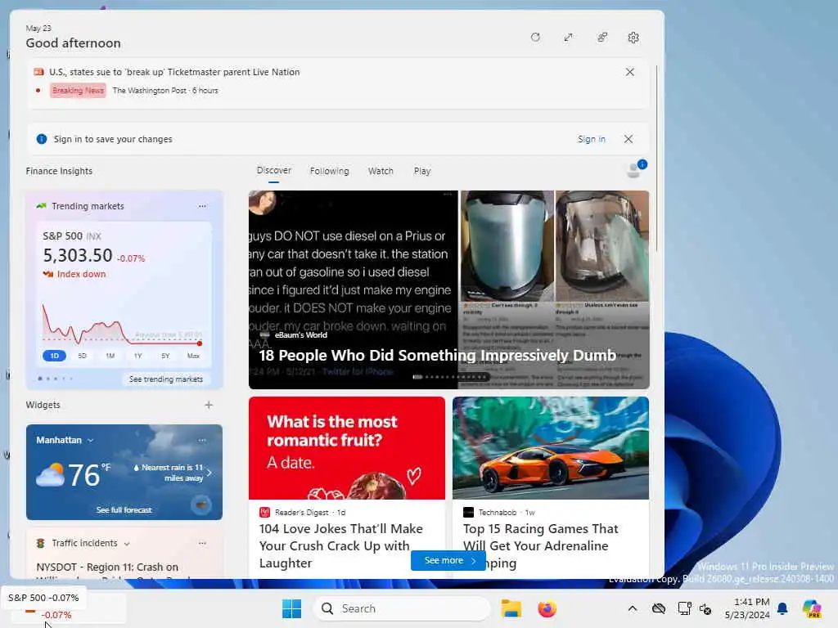Click the S&P 500 index name

click(62, 235)
